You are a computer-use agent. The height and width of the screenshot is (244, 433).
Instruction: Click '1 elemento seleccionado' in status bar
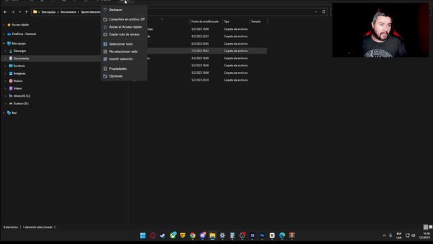[38, 227]
